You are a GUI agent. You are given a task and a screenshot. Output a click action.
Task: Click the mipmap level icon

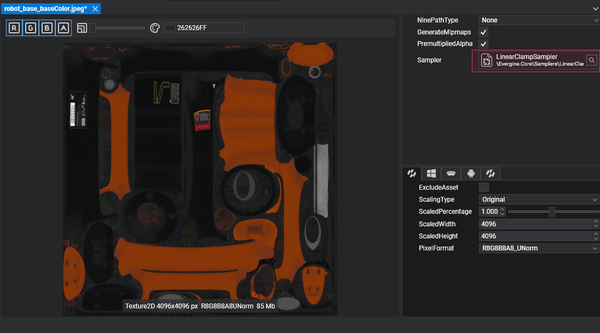coord(82,28)
